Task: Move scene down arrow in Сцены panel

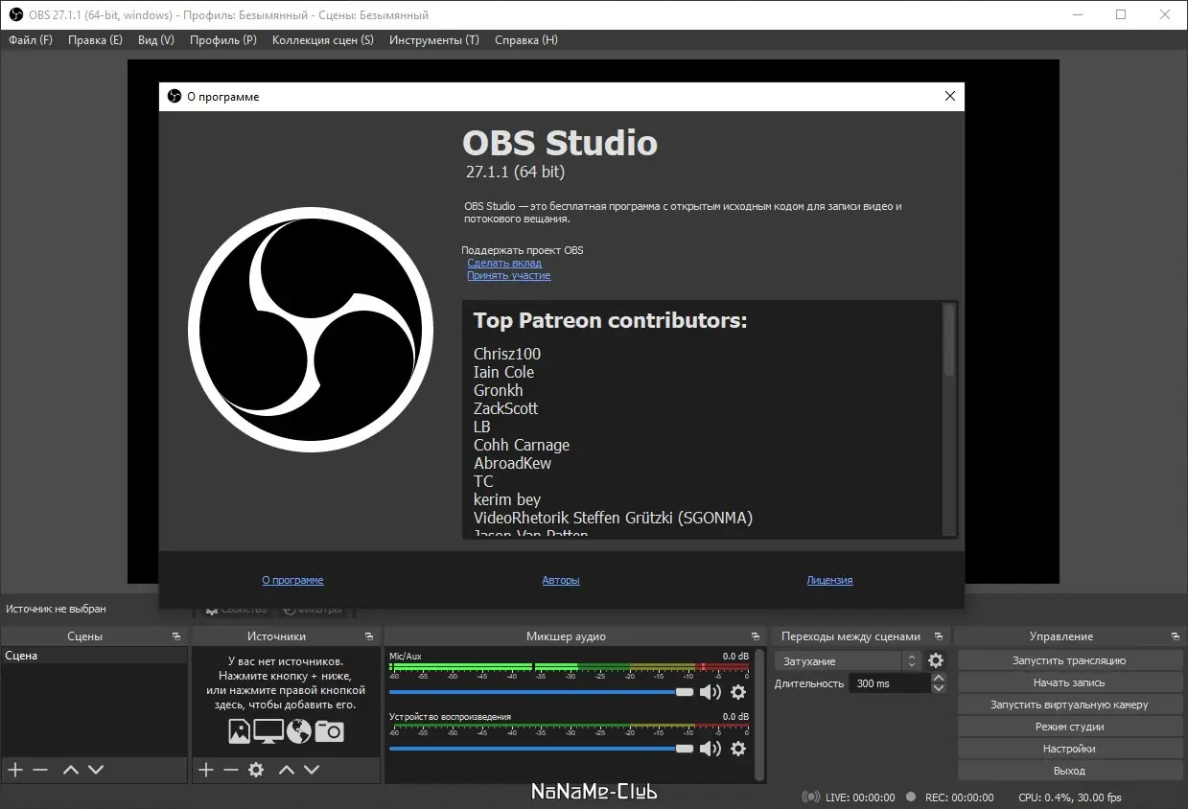Action: 96,770
